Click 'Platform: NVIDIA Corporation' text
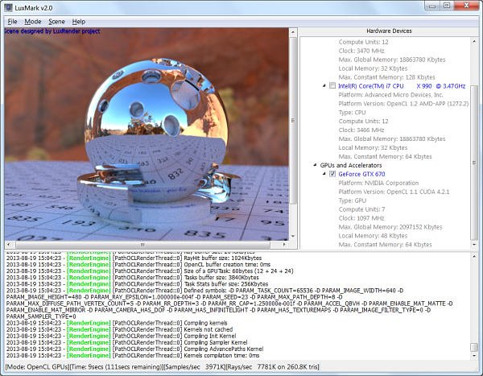This screenshot has width=483, height=376. 378,183
